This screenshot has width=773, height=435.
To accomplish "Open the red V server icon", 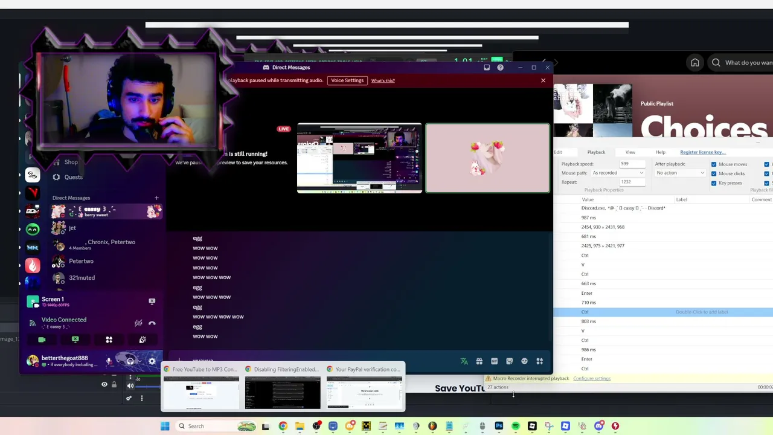I will 33,193.
